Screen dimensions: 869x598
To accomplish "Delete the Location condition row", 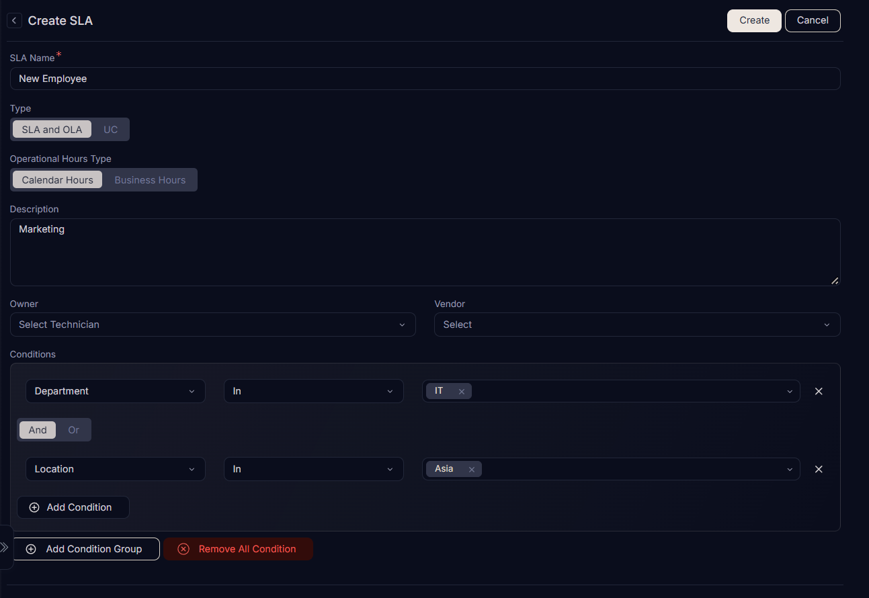I will tap(819, 469).
